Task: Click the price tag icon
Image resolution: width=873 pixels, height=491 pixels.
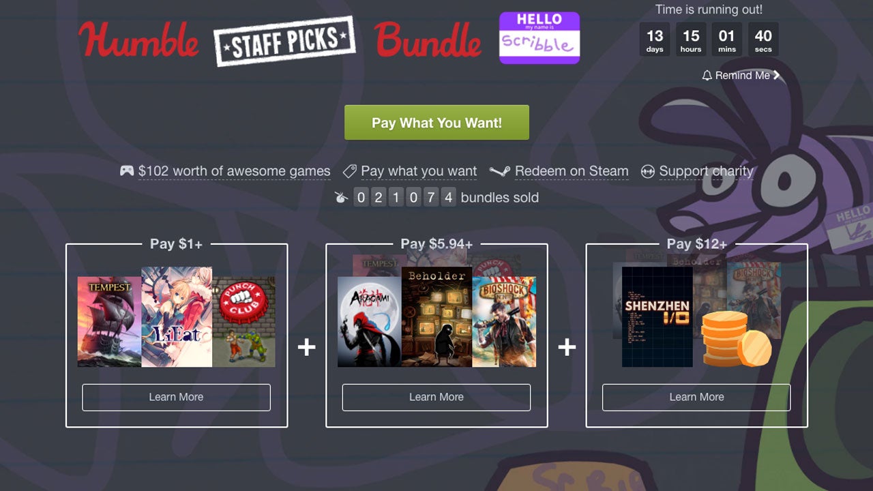Action: 349,171
